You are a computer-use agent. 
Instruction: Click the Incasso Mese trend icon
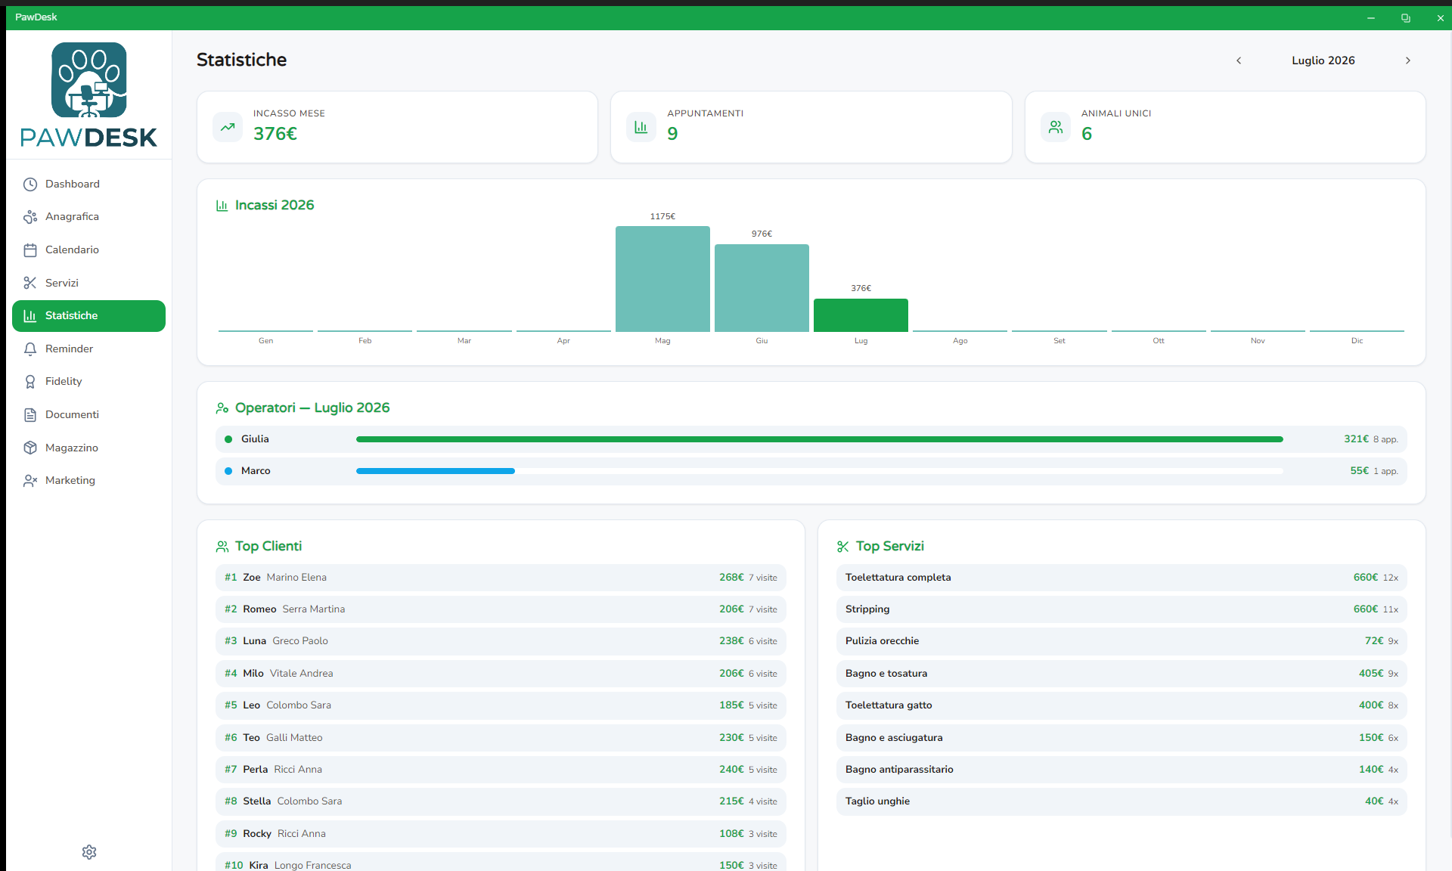click(x=228, y=127)
